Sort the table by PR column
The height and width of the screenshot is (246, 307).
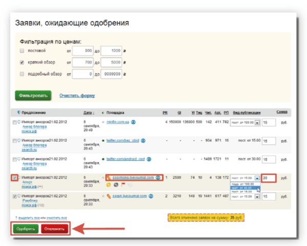(x=165, y=113)
